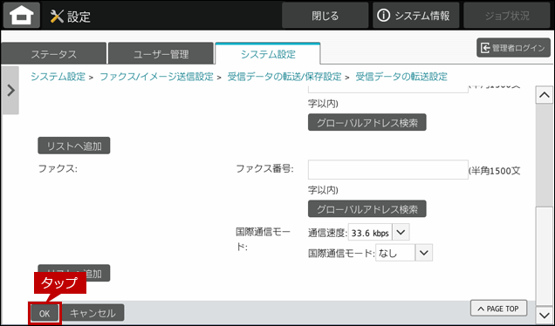Click the upper グローバルアドレス検索 button
This screenshot has height=326, width=555.
(367, 122)
